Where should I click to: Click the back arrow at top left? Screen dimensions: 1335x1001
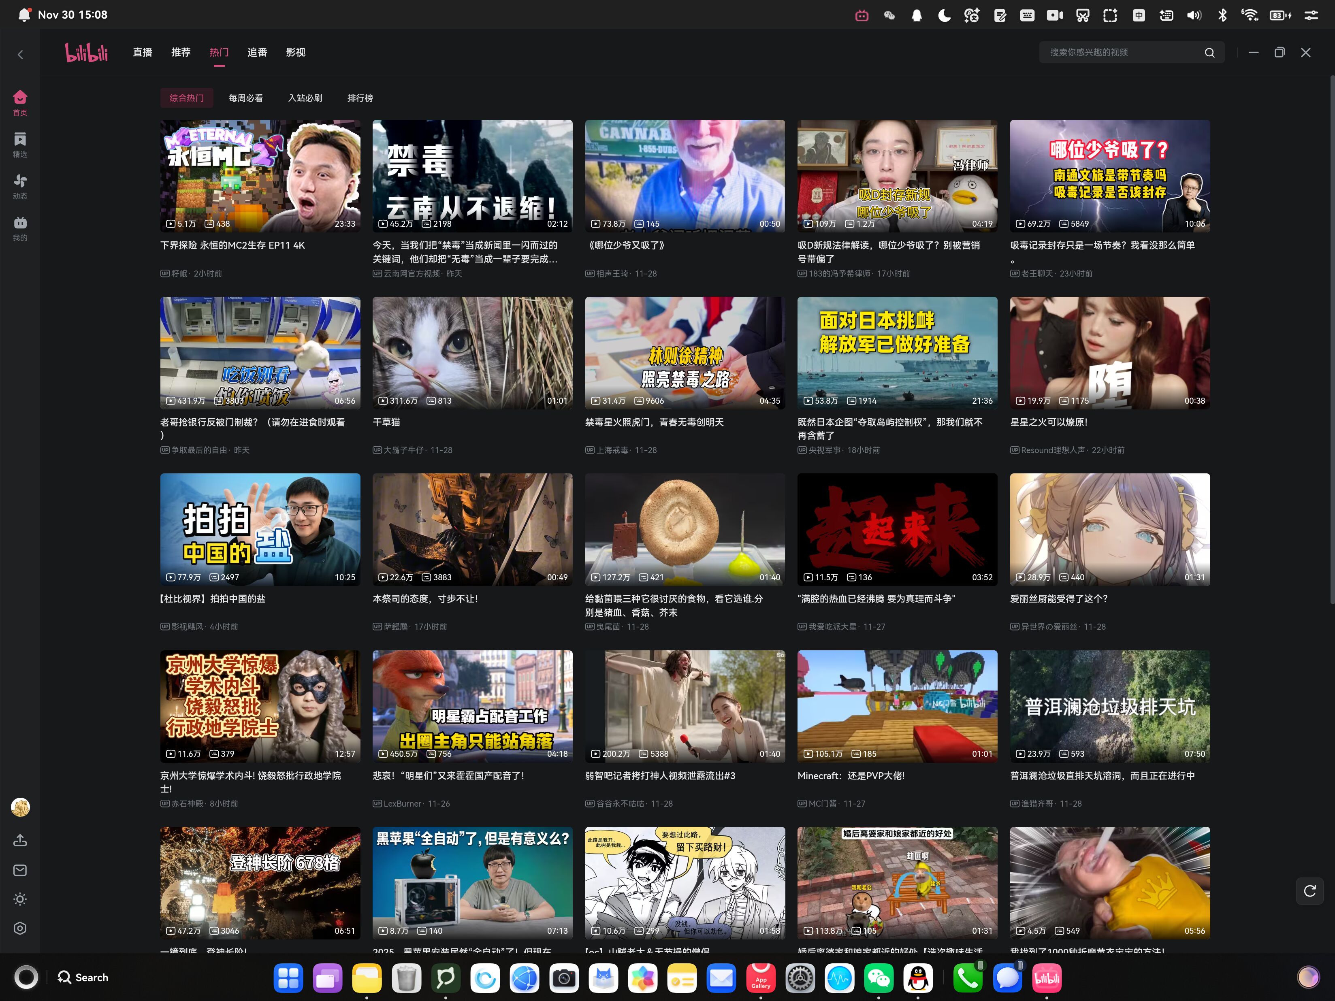20,55
